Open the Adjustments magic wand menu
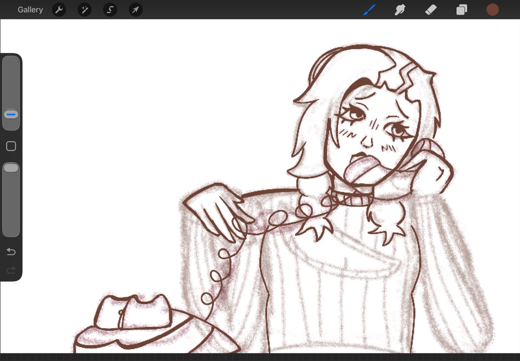520x361 pixels. (84, 10)
